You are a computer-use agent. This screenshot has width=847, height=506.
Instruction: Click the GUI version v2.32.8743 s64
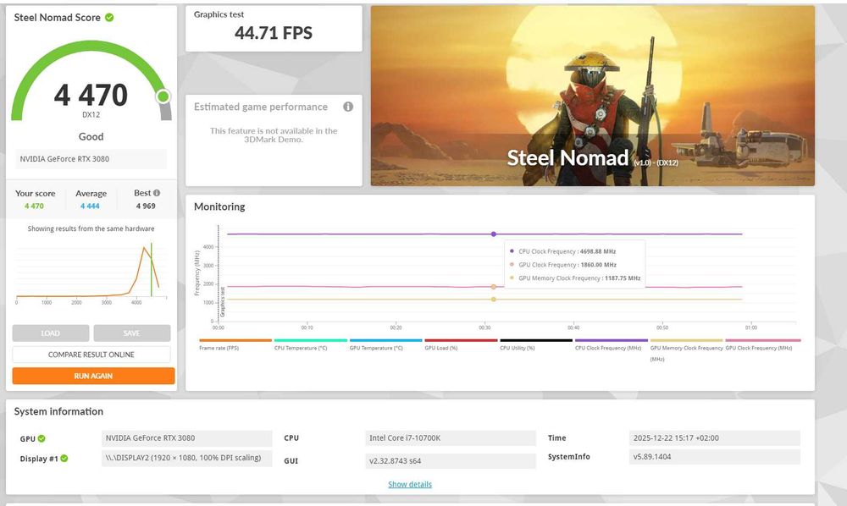tap(451, 460)
